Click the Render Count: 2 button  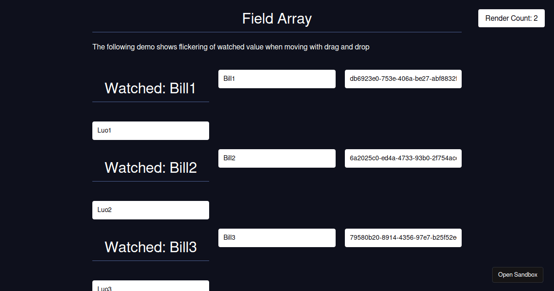(x=512, y=18)
